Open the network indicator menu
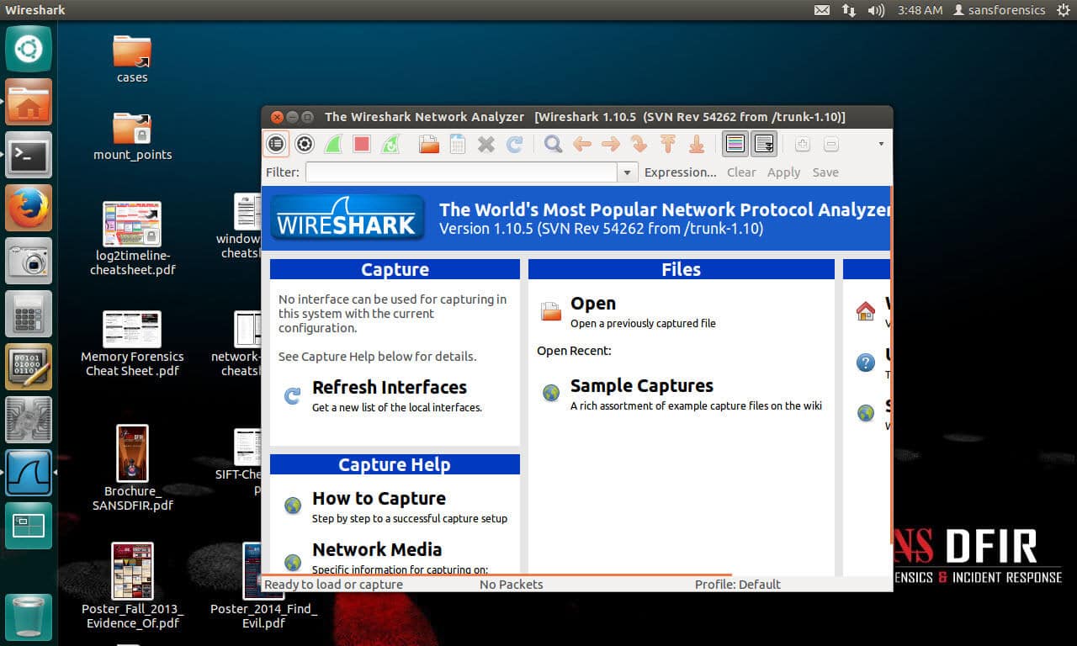The height and width of the screenshot is (646, 1077). click(x=848, y=10)
